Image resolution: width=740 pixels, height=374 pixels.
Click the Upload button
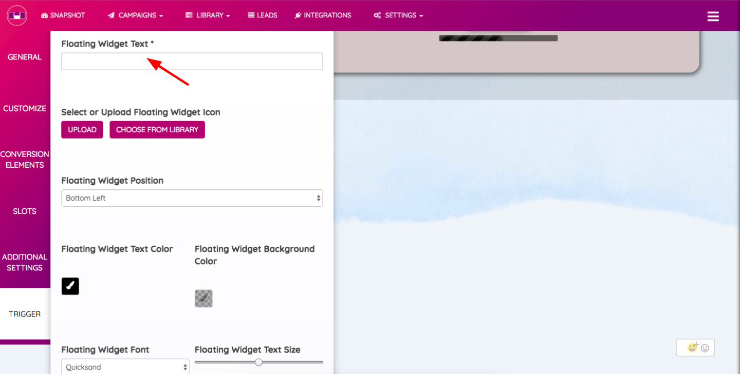82,130
